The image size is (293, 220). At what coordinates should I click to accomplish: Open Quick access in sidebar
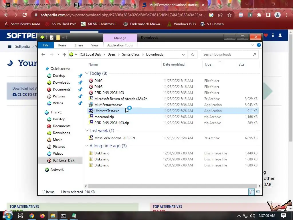(60, 69)
